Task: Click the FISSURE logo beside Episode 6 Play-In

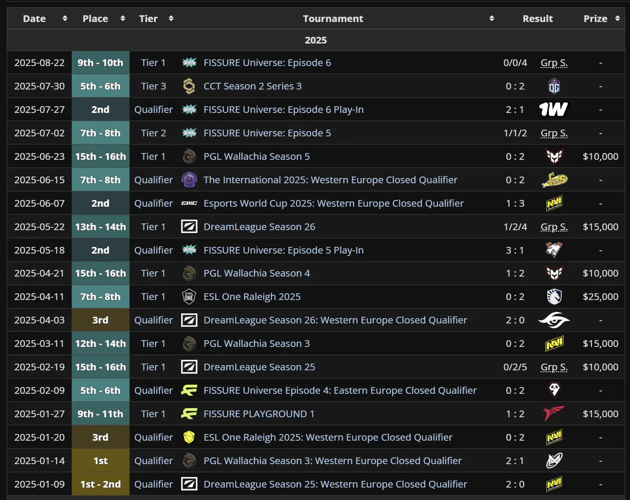Action: [x=189, y=110]
